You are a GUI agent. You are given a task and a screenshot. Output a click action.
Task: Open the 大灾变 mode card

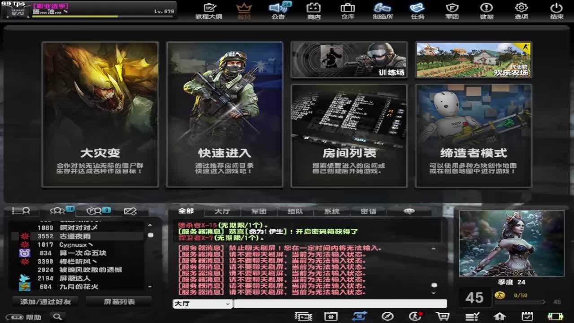point(100,114)
